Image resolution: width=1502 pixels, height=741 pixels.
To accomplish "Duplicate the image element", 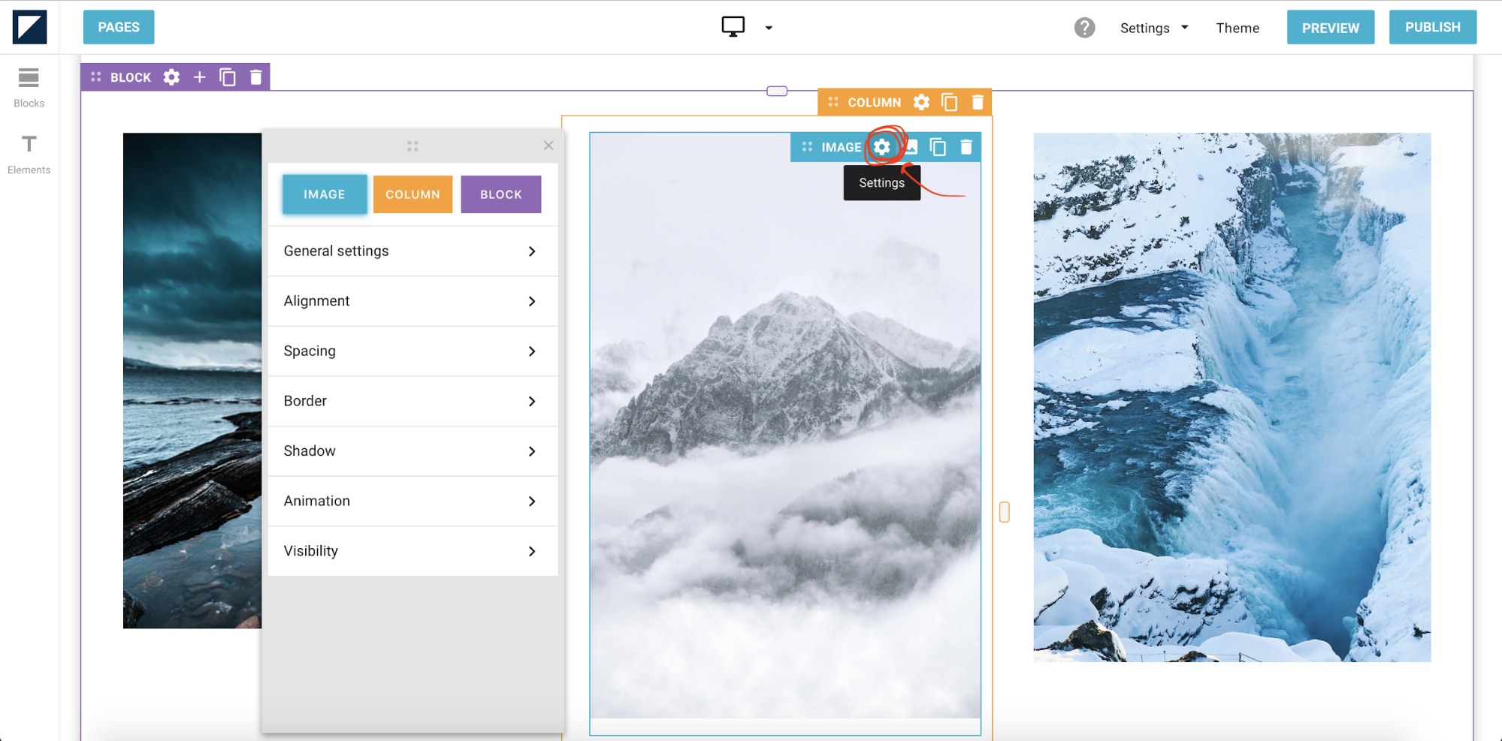I will (938, 147).
